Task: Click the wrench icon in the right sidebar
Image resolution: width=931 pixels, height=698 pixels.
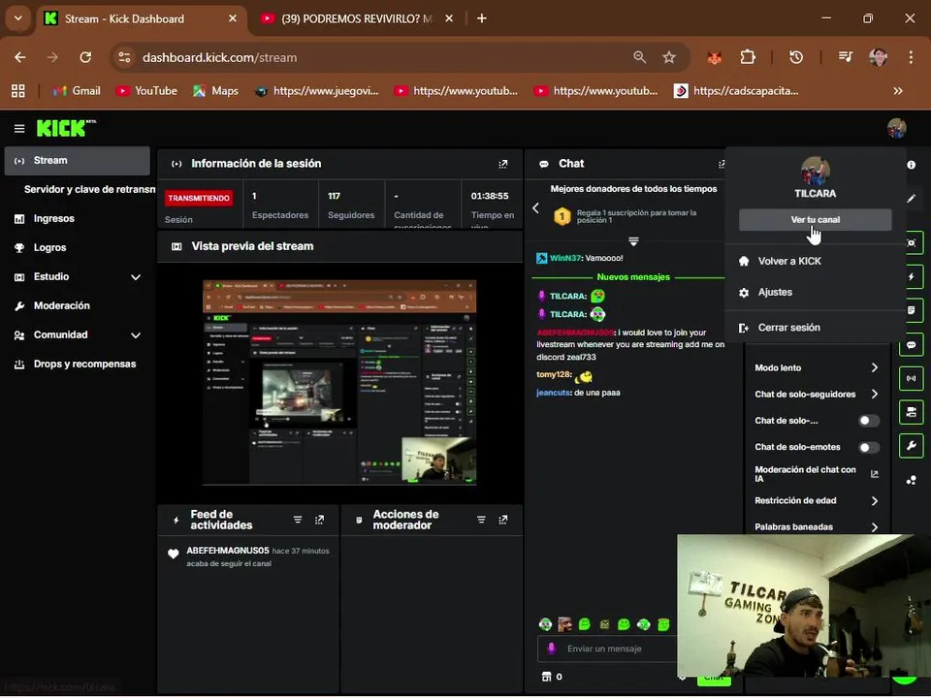Action: (x=911, y=446)
